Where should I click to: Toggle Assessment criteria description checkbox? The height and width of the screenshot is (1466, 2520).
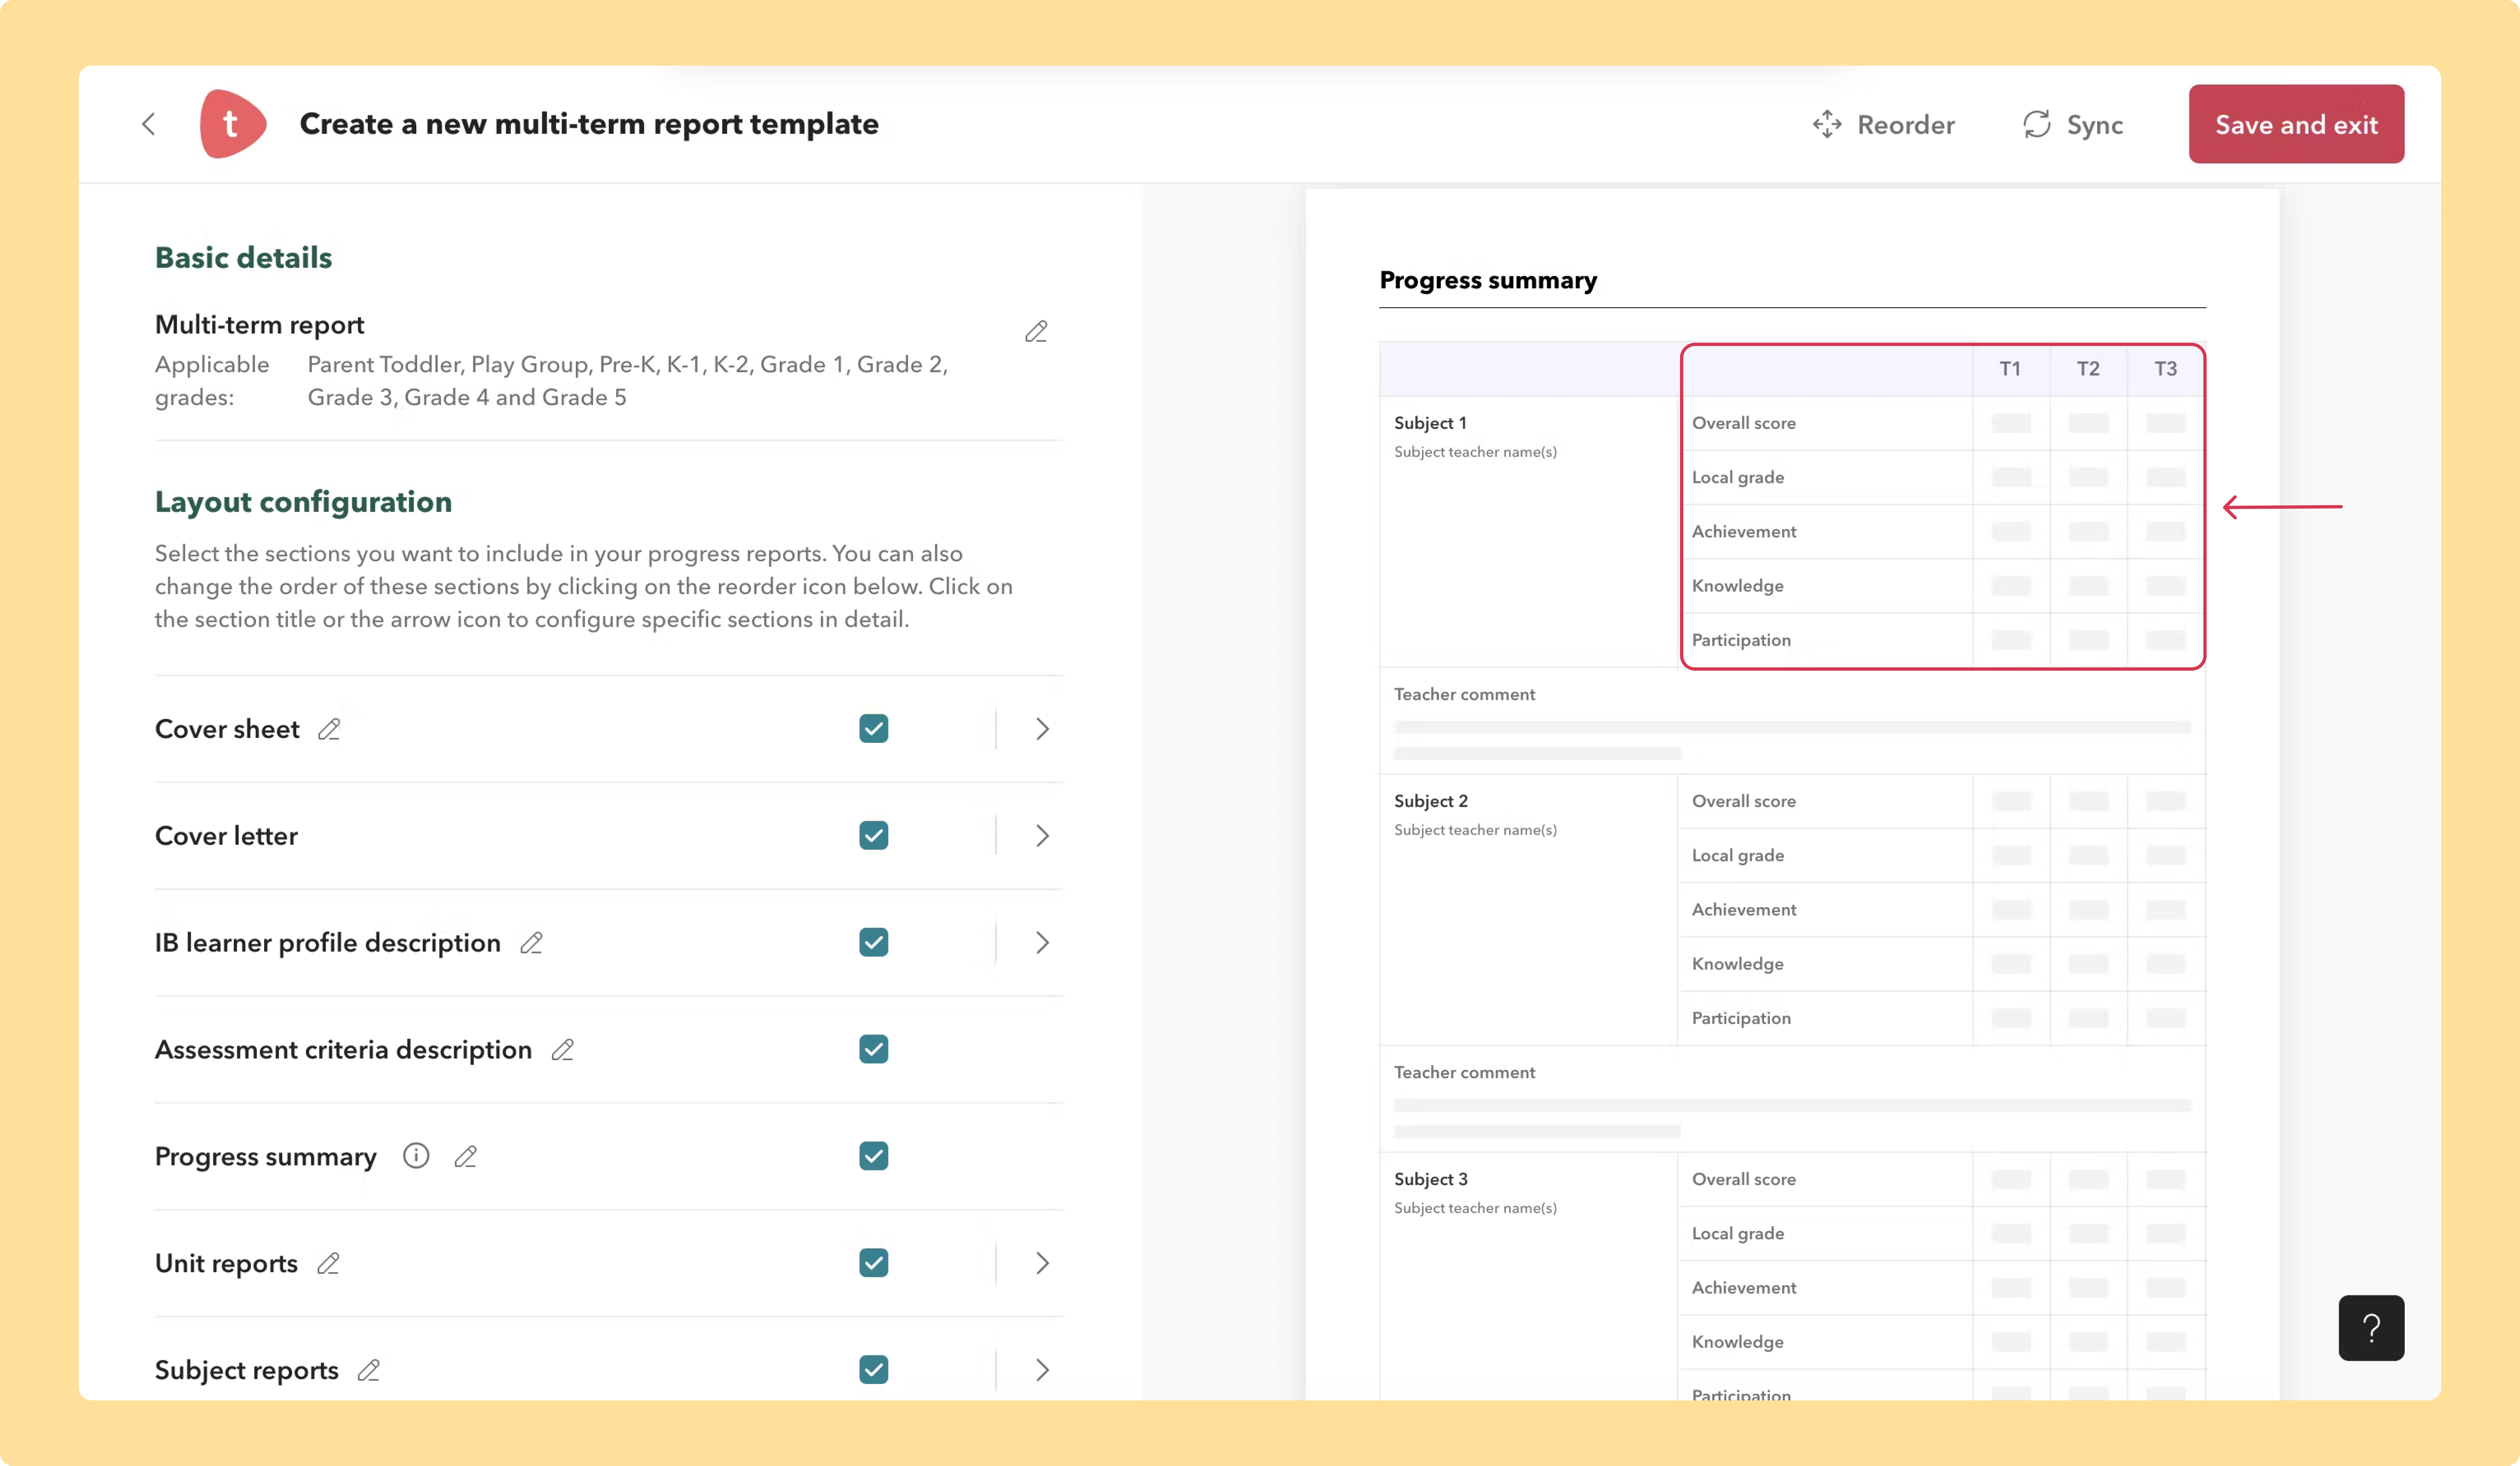coord(874,1049)
